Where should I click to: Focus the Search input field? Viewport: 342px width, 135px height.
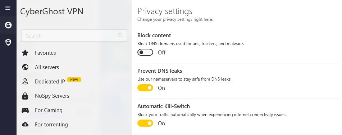coord(74,35)
